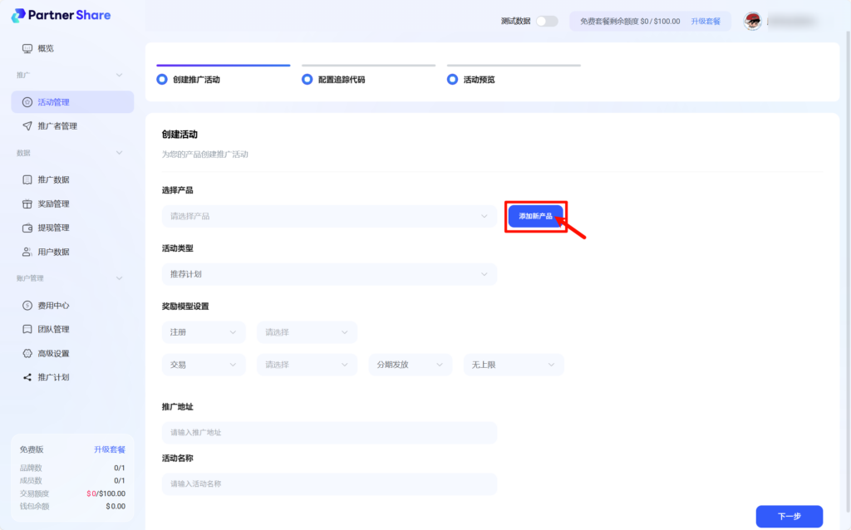This screenshot has width=851, height=530.
Task: Toggle the 测试数据 switch
Action: 546,21
